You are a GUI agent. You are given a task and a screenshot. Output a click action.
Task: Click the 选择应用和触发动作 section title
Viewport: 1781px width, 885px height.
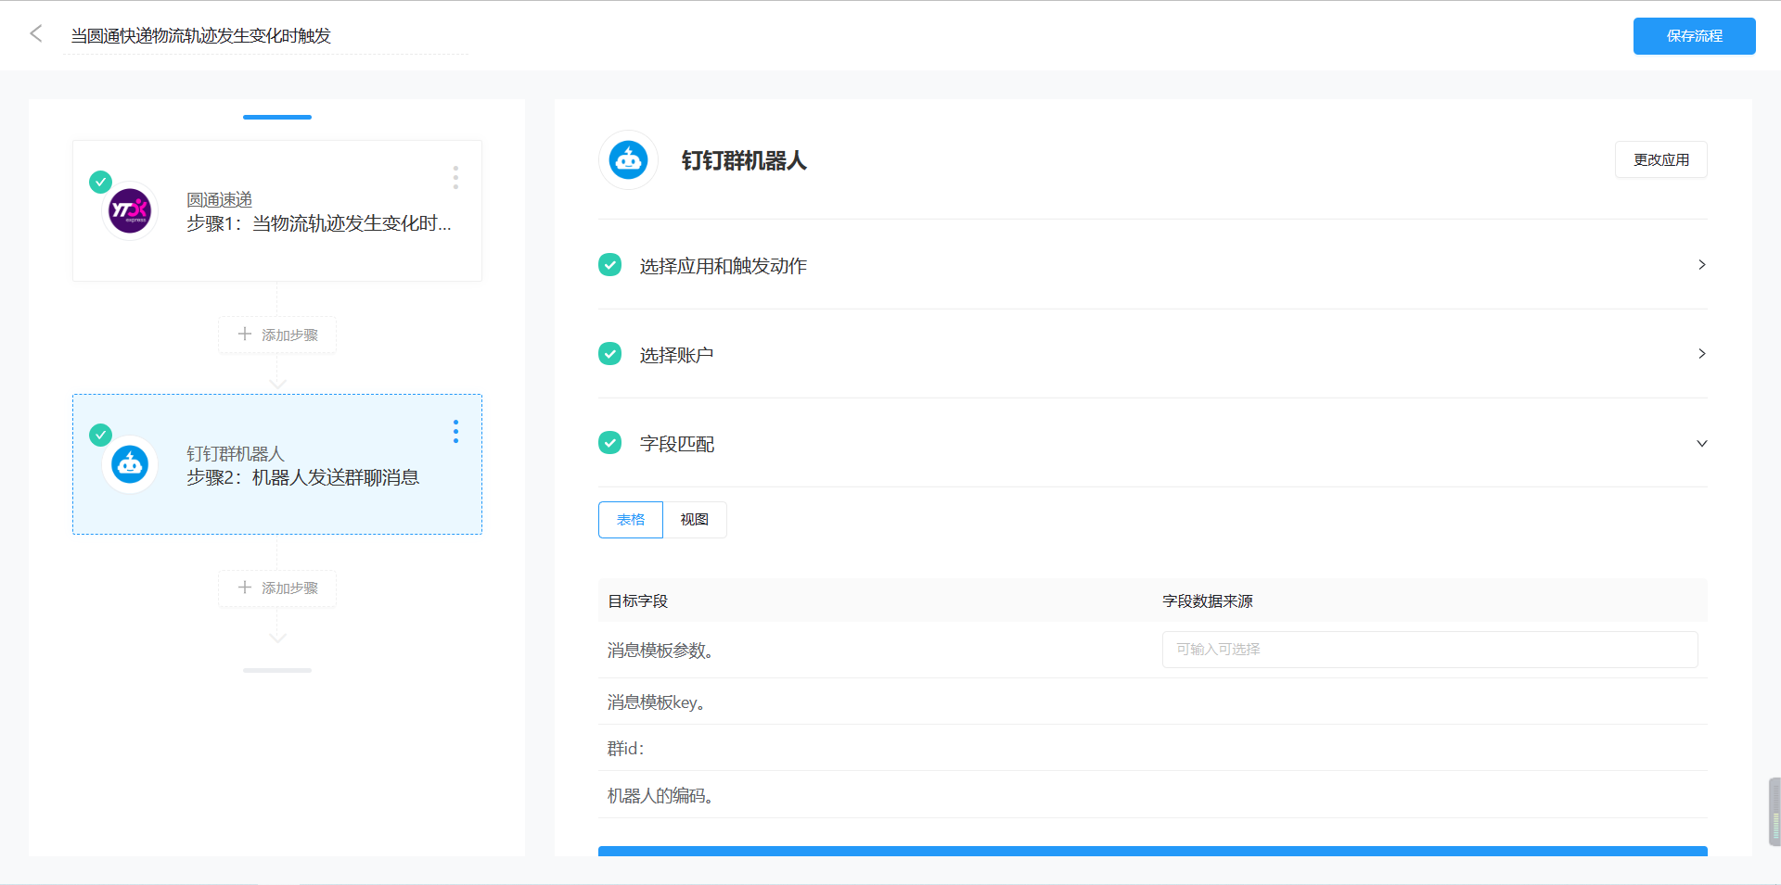point(723,266)
